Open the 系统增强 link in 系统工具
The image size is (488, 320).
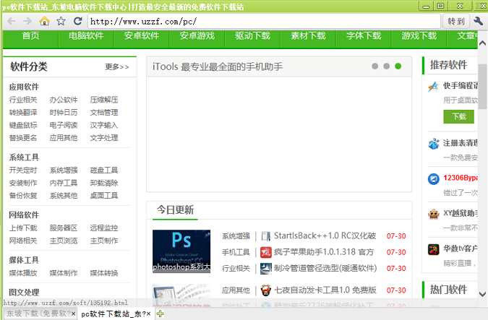(64, 170)
